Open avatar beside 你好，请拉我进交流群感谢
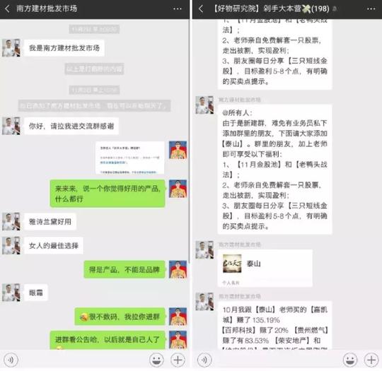 (11, 126)
